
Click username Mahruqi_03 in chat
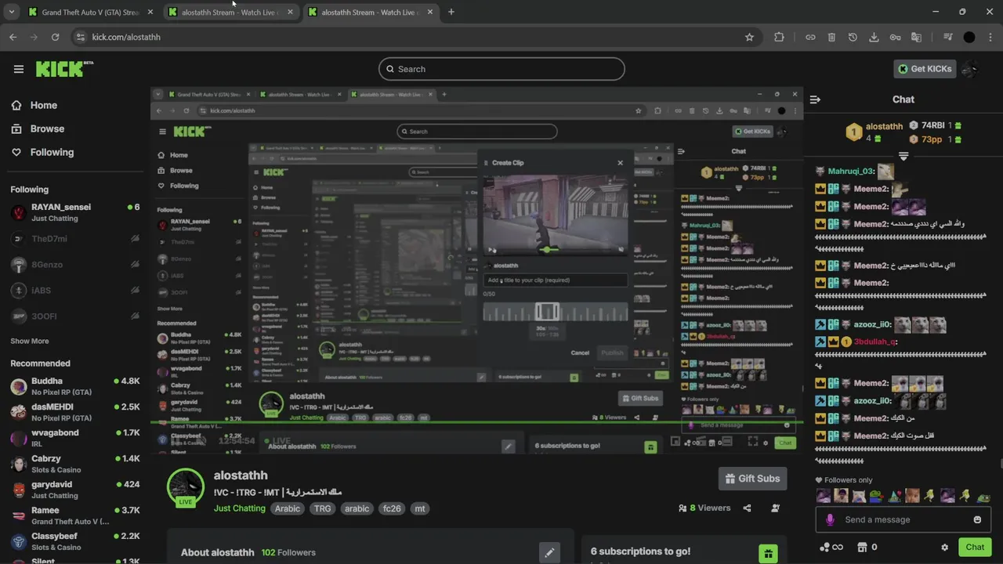click(x=851, y=171)
